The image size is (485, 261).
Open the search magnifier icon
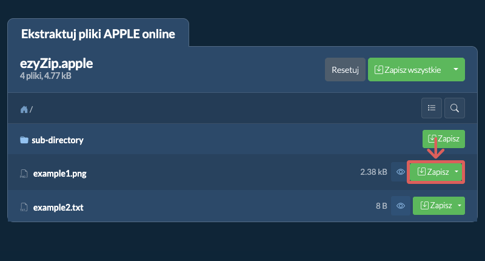[454, 108]
